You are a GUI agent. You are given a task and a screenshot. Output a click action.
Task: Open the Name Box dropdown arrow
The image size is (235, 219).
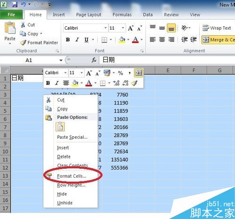click(61, 60)
